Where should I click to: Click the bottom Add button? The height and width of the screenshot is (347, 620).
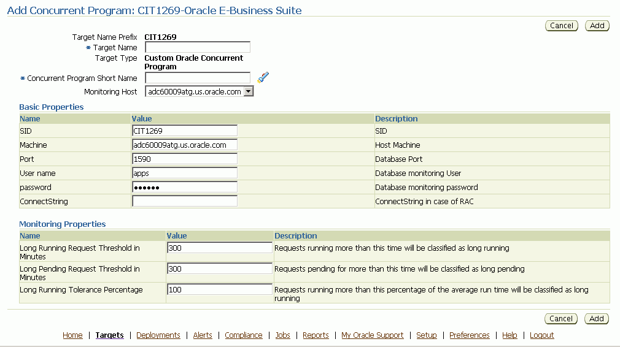(597, 319)
